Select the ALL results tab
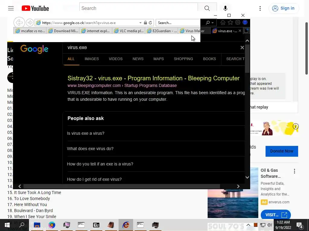The image size is (309, 231). (71, 59)
